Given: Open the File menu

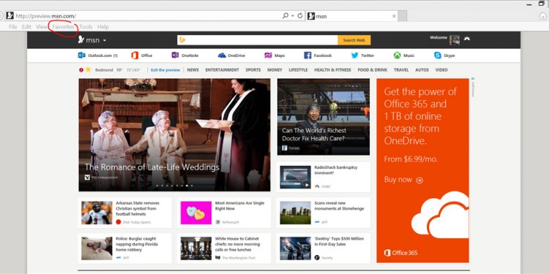Looking at the screenshot, I should [13, 26].
